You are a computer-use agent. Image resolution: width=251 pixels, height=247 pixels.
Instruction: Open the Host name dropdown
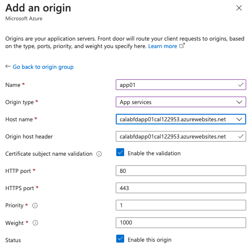(x=181, y=119)
